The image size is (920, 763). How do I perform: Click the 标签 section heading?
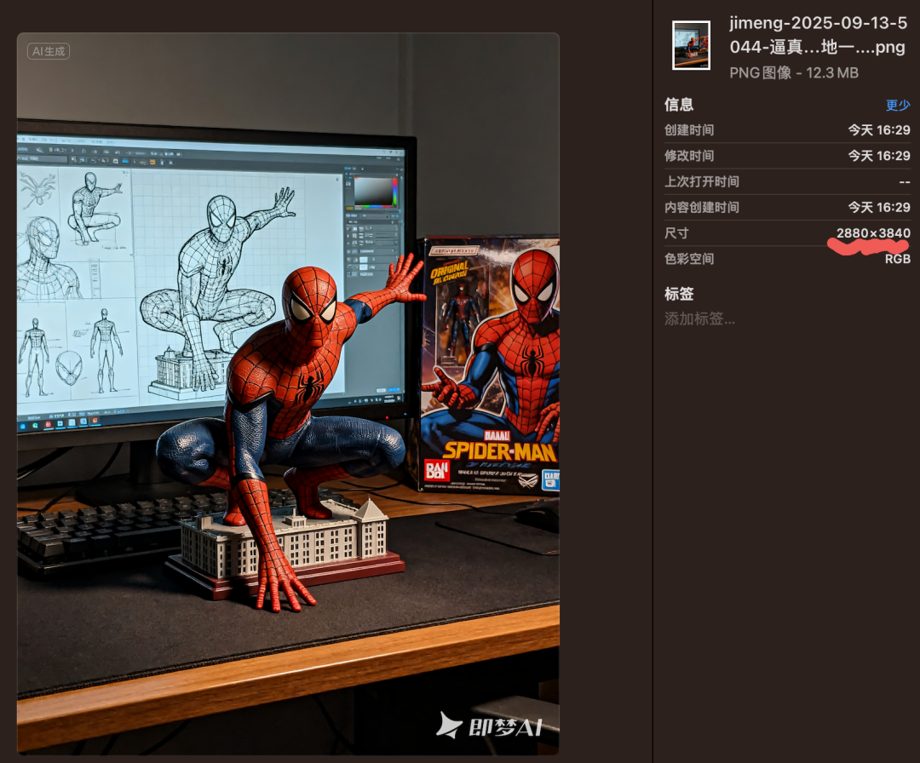(x=679, y=294)
